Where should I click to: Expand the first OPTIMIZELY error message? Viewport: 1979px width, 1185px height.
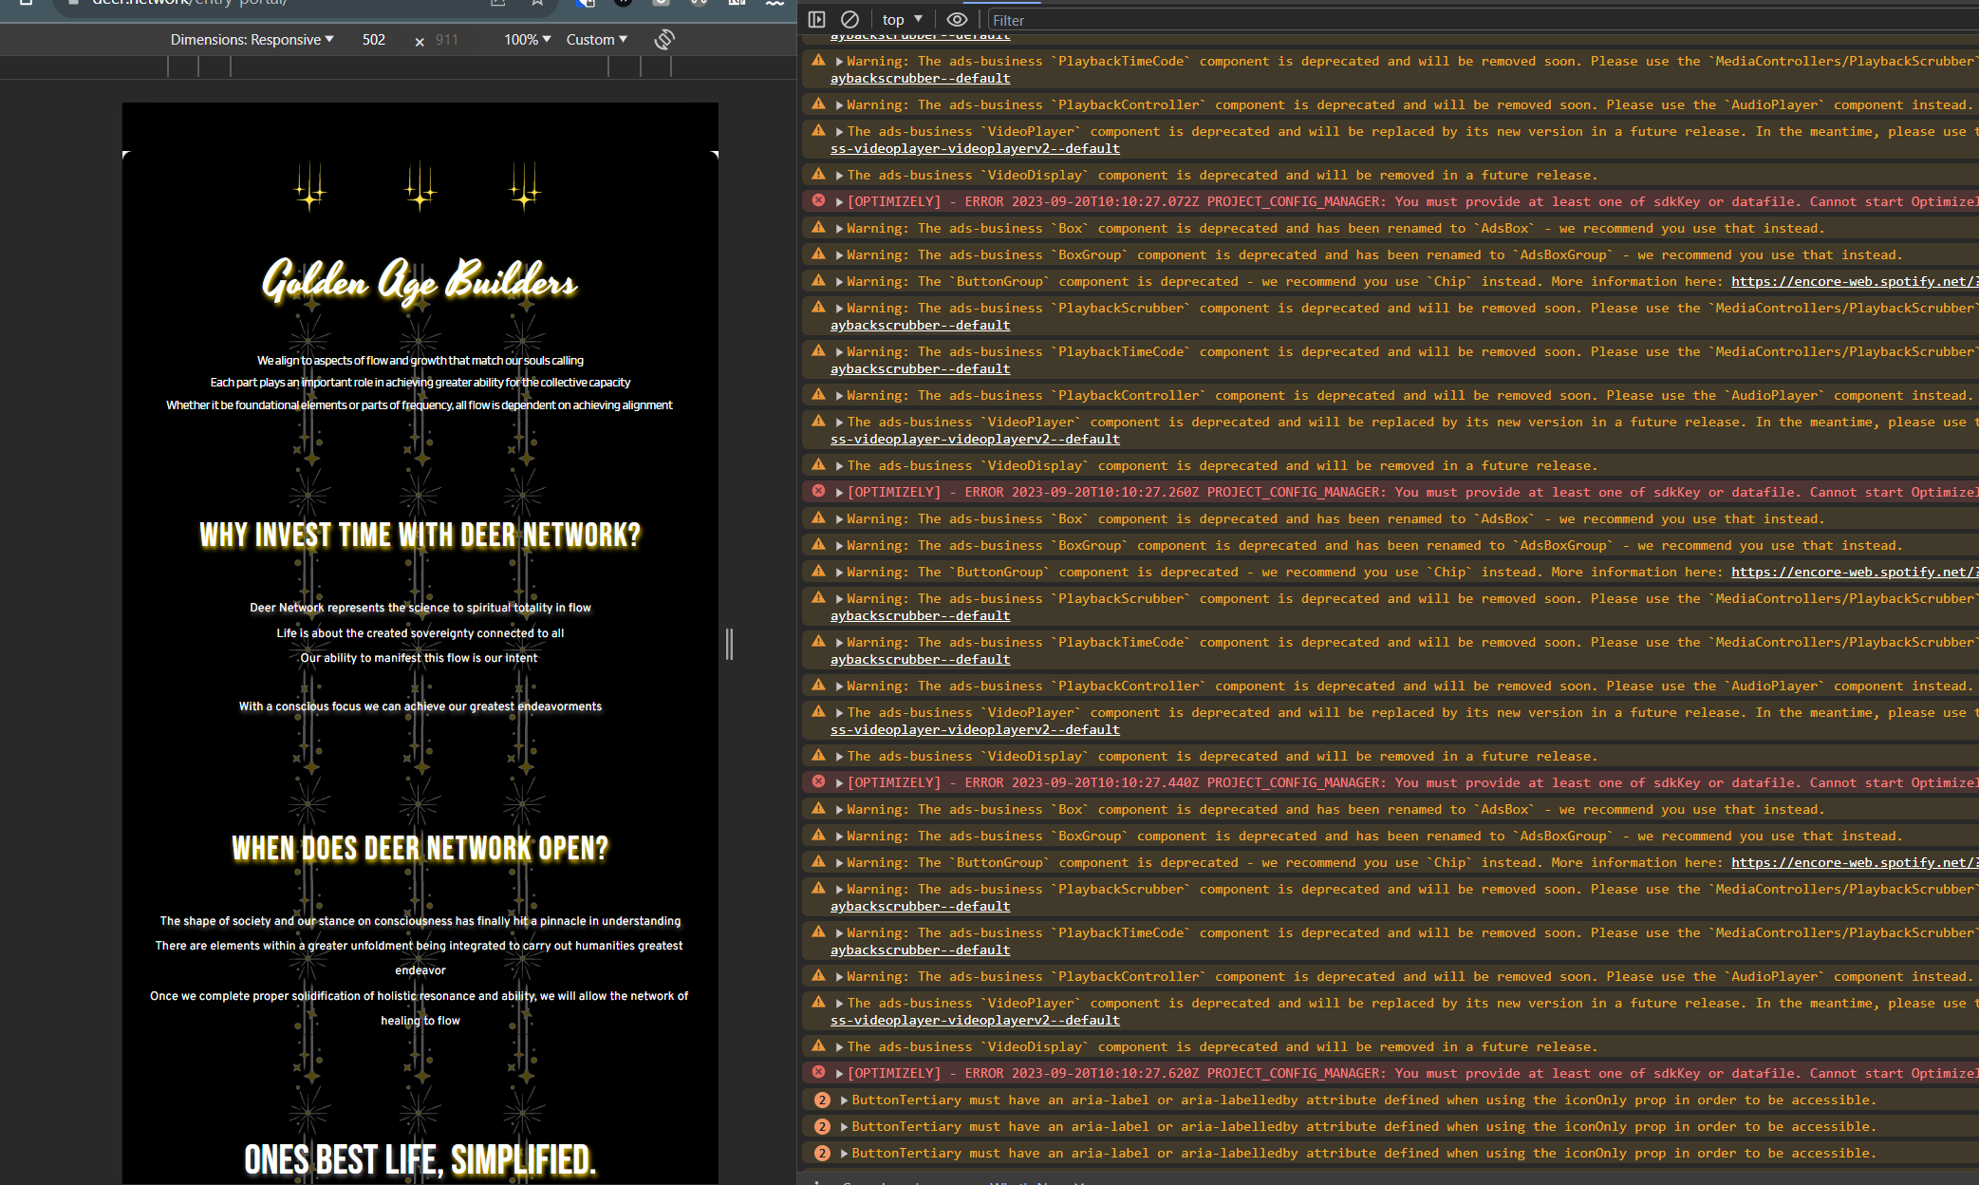pos(839,201)
